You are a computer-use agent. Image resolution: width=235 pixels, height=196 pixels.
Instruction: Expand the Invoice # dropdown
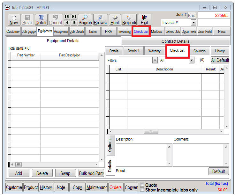click(193, 23)
